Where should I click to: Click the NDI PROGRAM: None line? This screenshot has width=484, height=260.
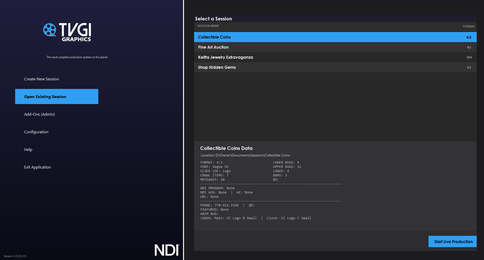(218, 188)
